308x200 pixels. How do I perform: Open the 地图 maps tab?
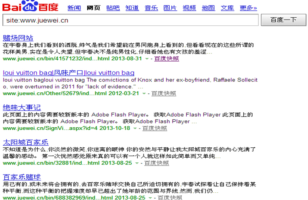coord(208,8)
